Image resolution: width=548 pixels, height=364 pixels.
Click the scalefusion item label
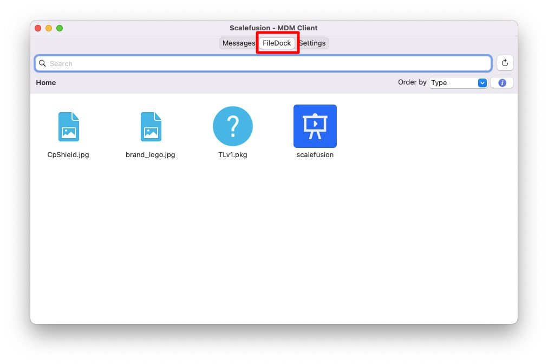(315, 154)
